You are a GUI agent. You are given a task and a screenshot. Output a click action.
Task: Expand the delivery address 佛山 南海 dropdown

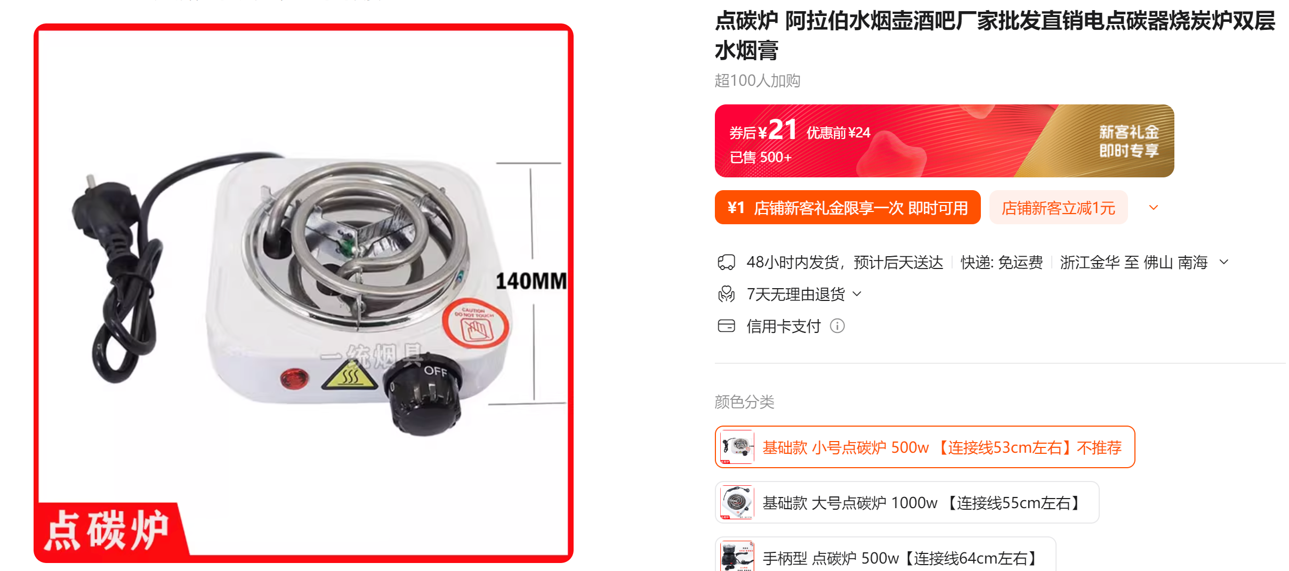[1224, 262]
